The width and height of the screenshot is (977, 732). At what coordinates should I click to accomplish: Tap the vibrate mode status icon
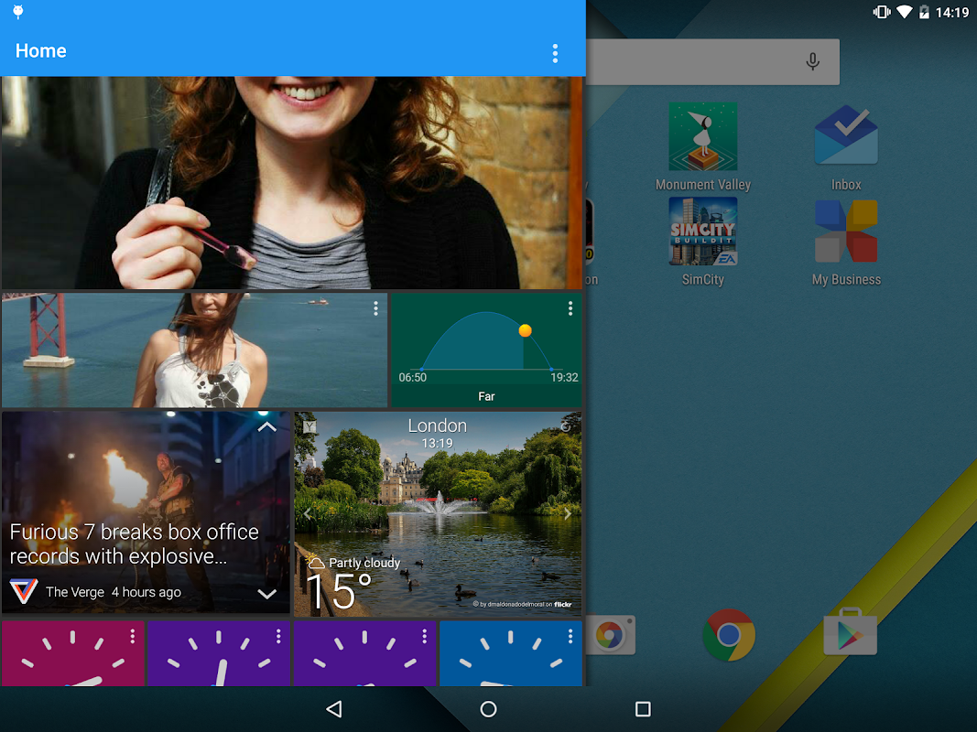[882, 12]
